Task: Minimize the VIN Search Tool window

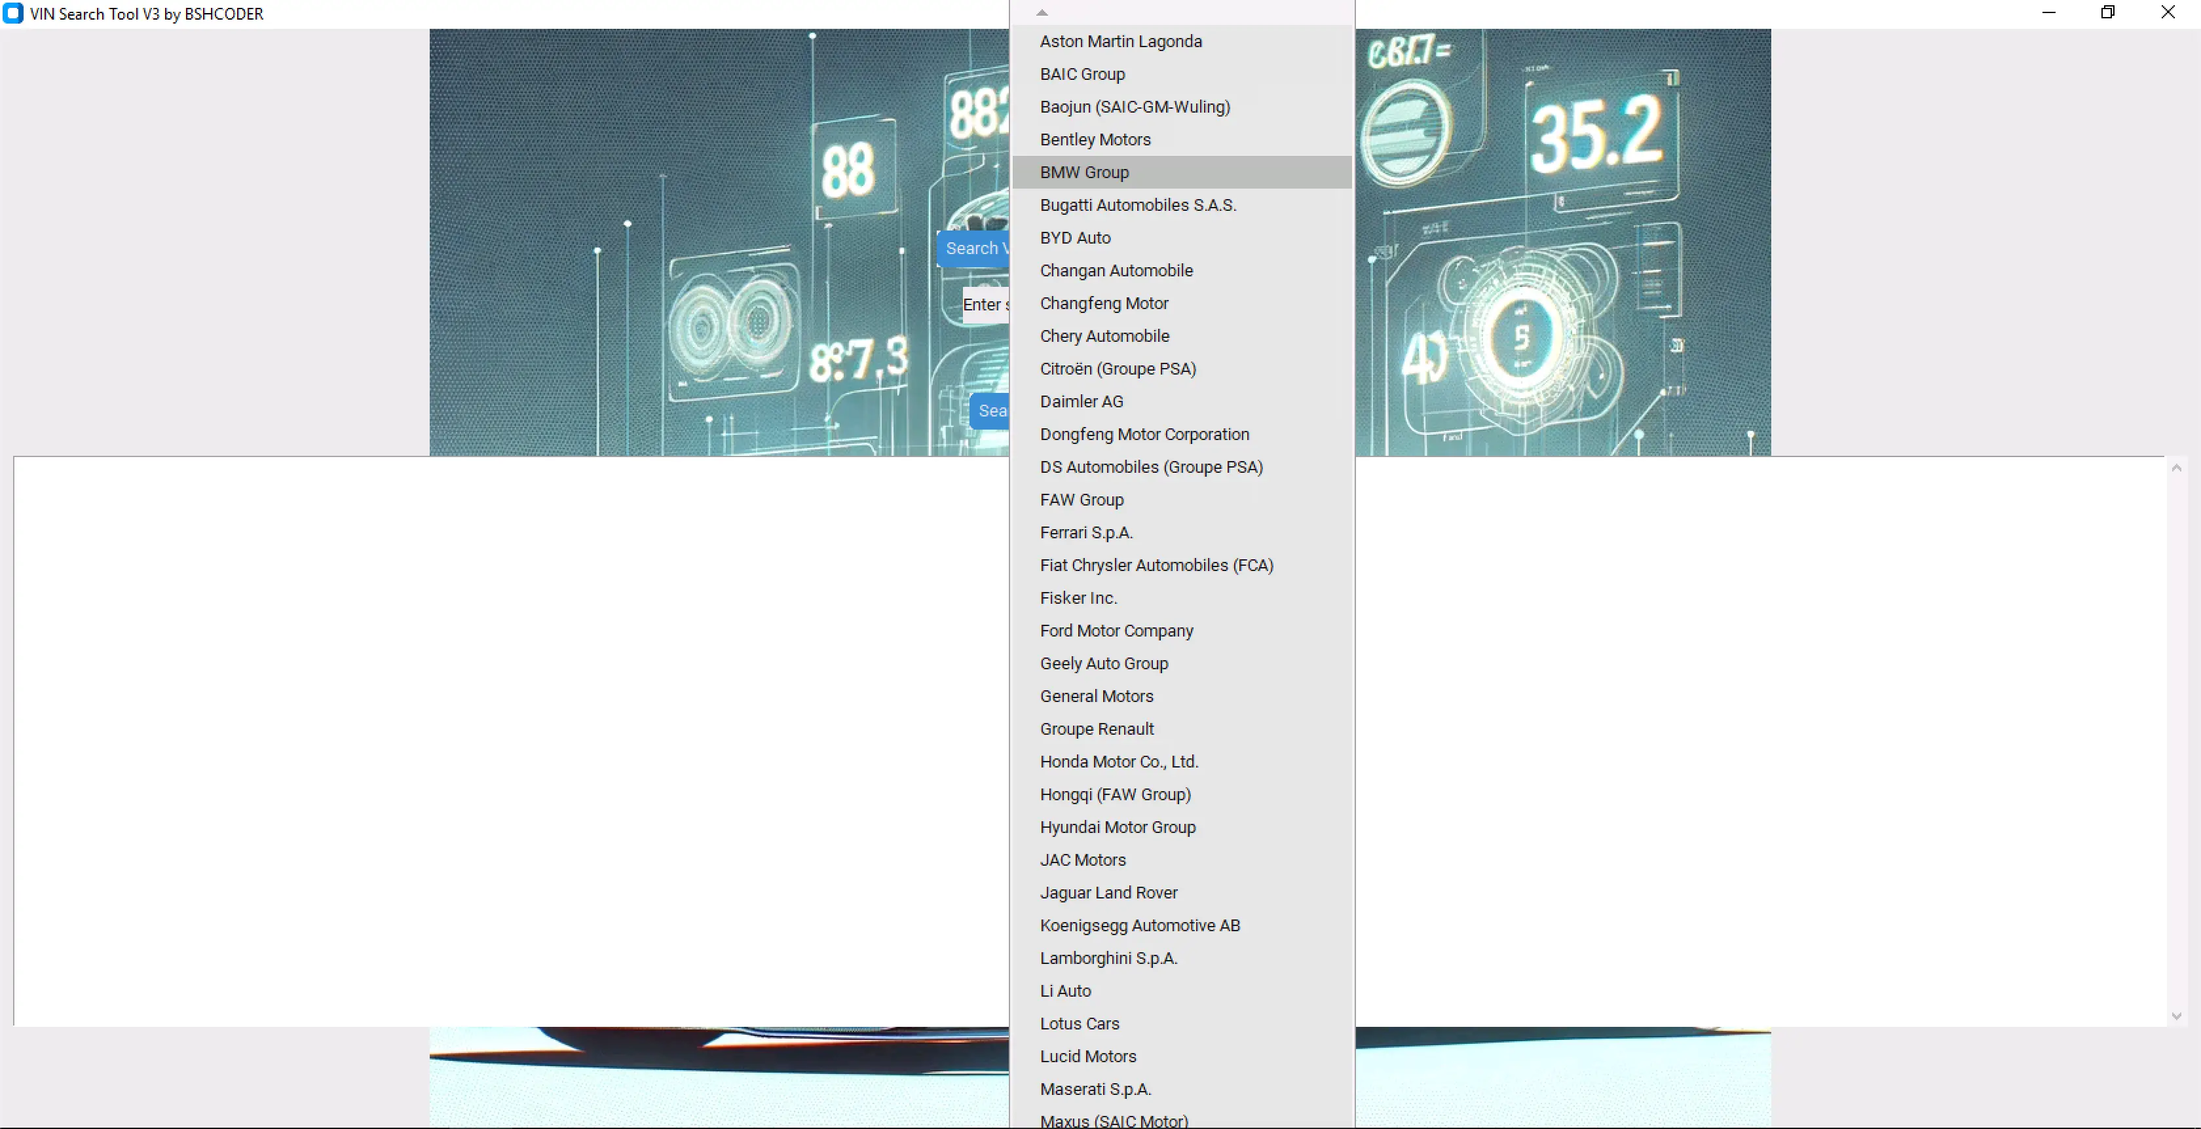Action: click(x=2048, y=13)
